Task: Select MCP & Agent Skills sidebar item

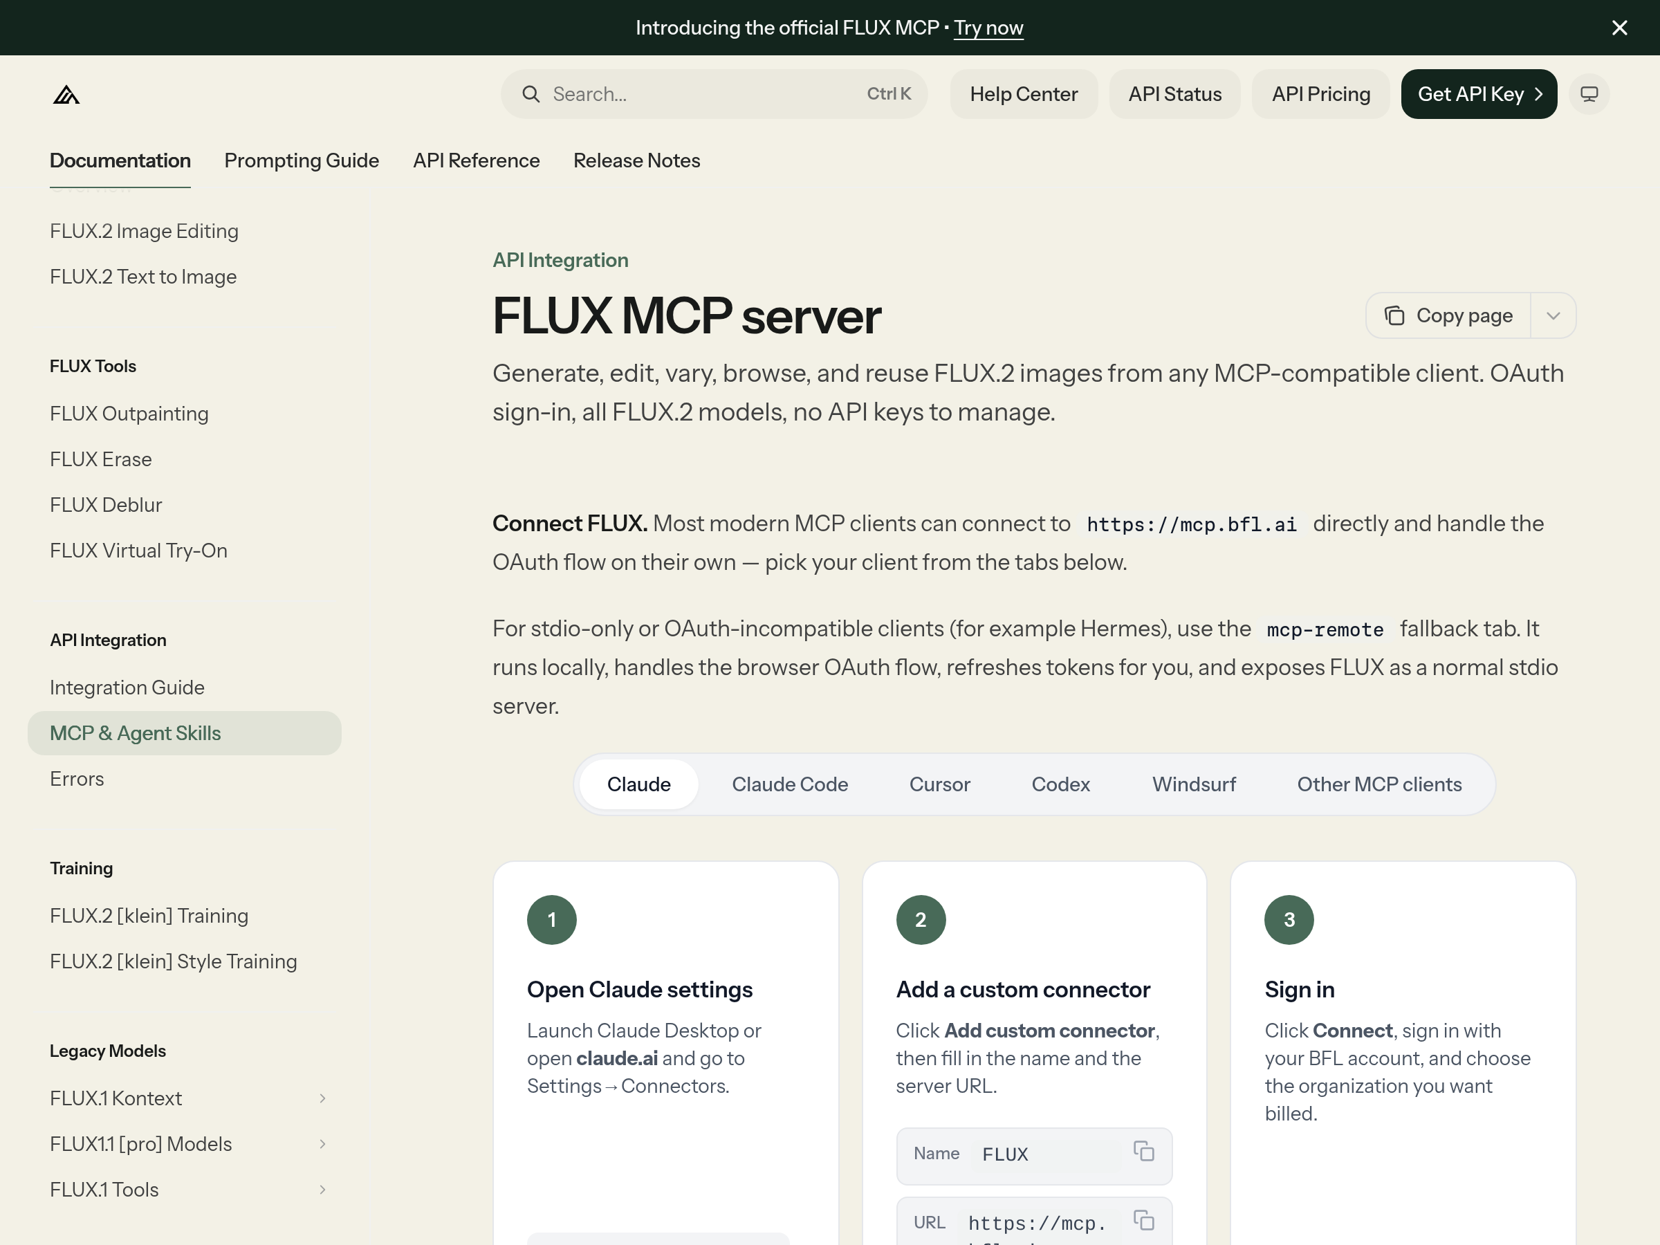Action: coord(185,733)
